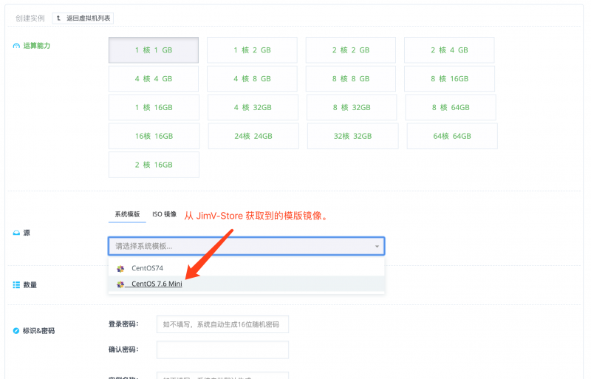Click the 数量 list icon

point(16,284)
